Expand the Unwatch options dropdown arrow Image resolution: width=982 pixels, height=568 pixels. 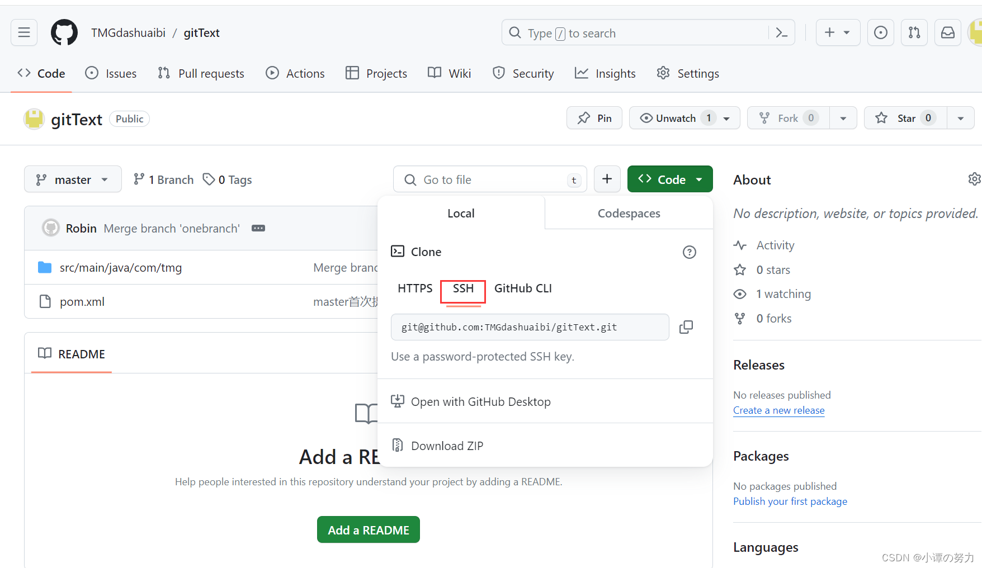coord(727,119)
